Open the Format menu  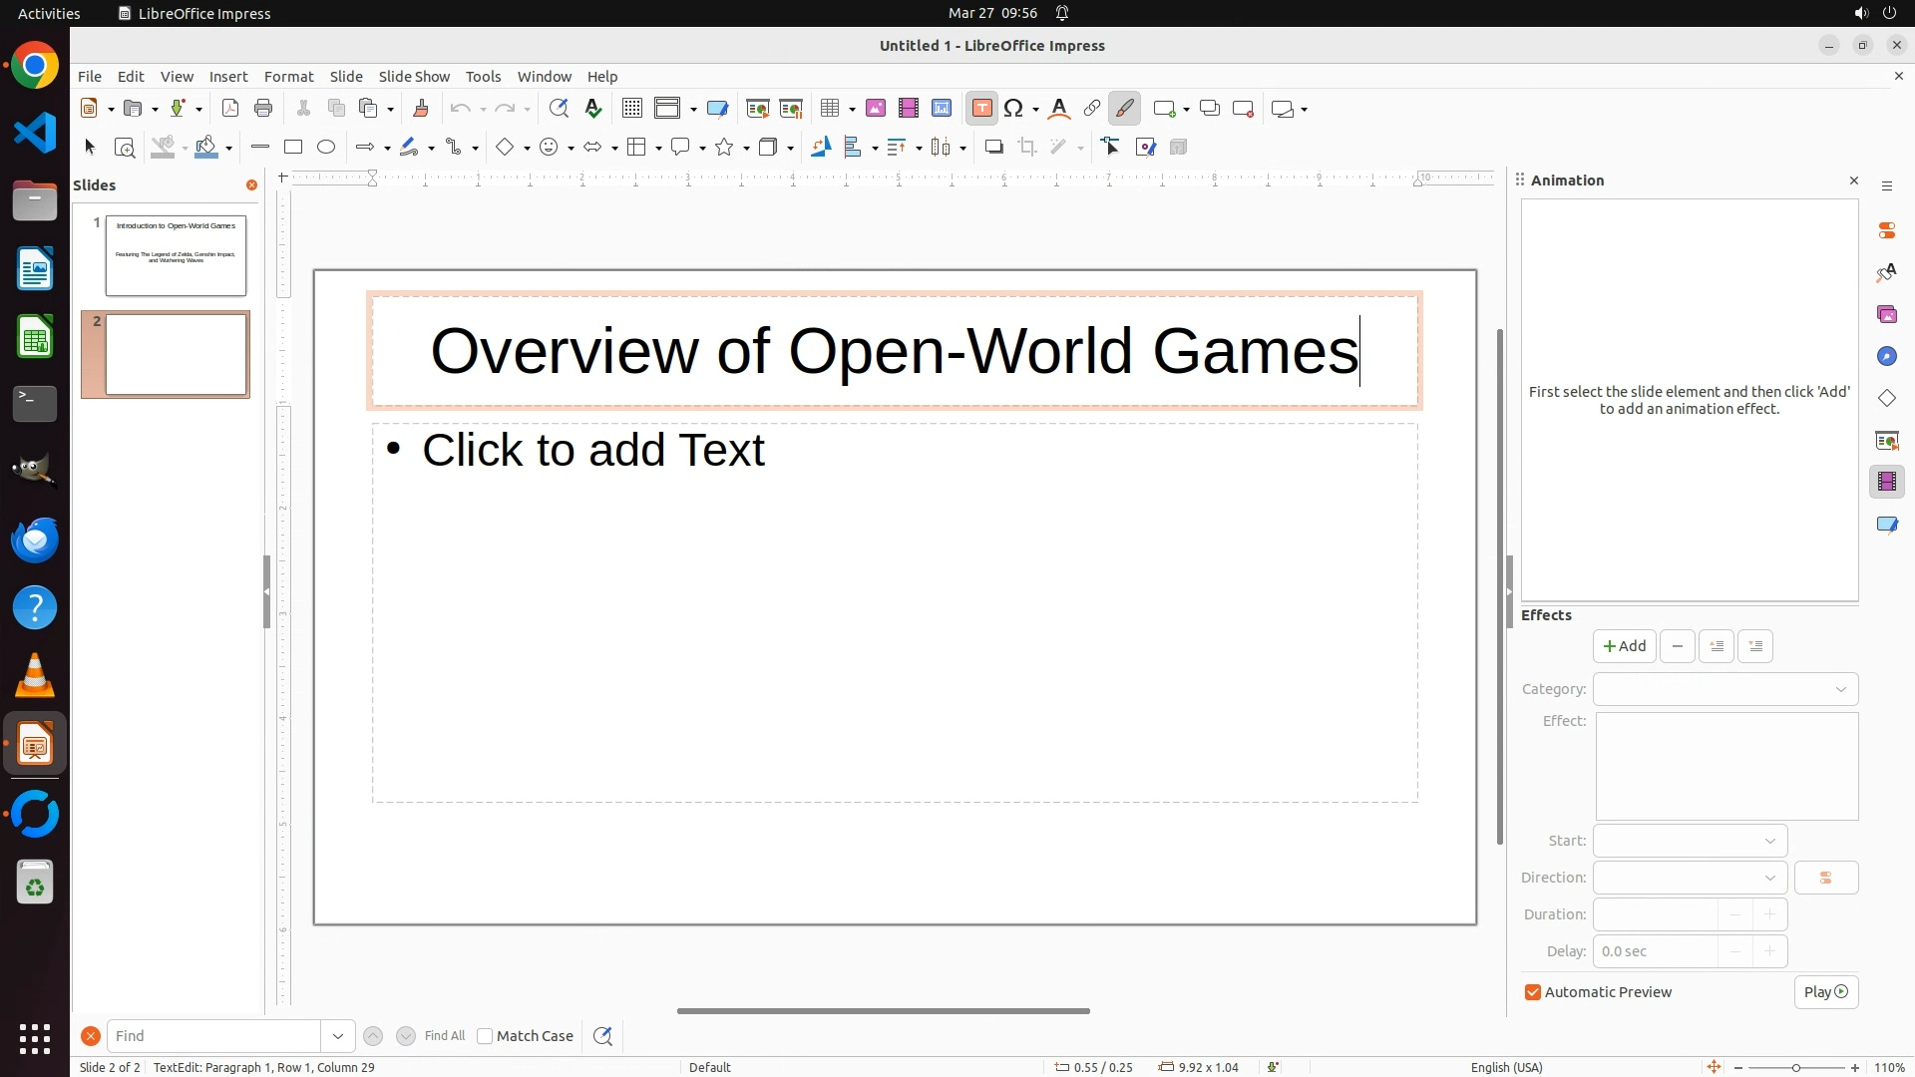click(x=288, y=77)
